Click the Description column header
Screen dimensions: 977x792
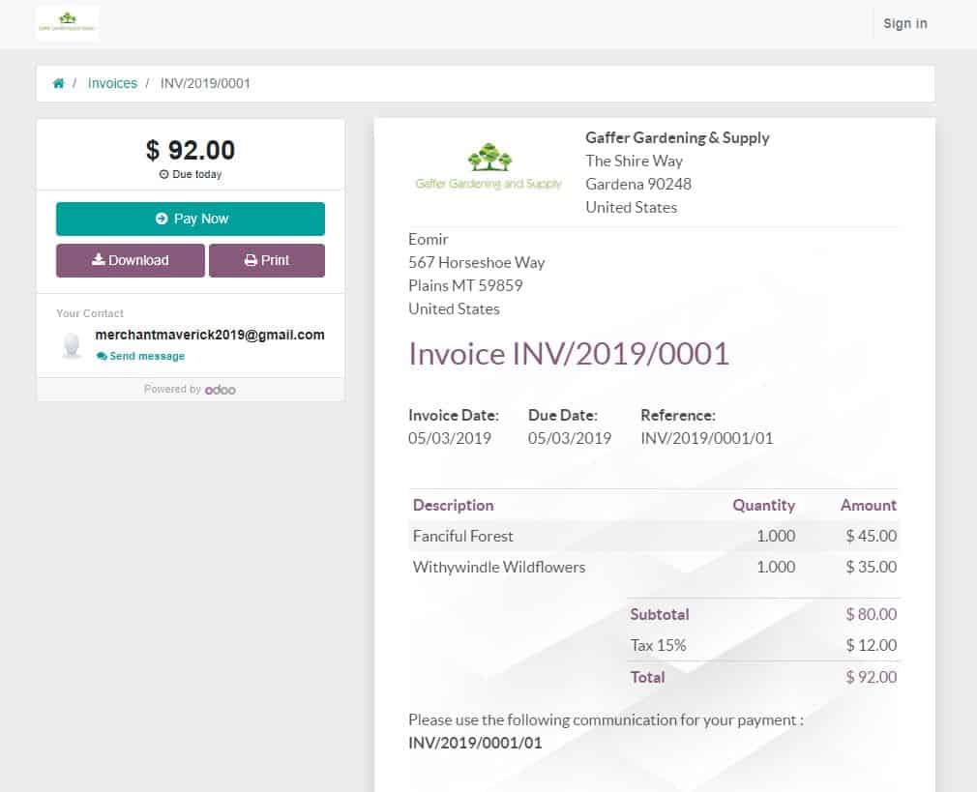pyautogui.click(x=453, y=506)
